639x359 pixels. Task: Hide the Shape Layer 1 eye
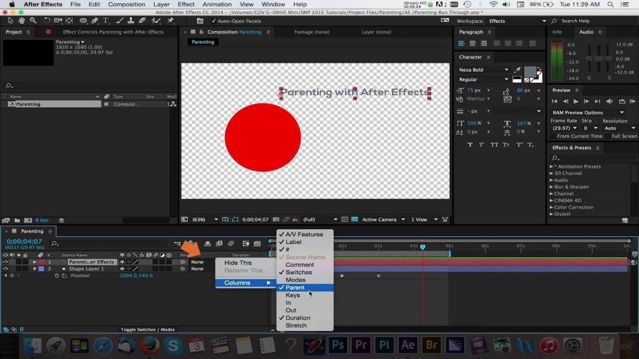[5, 269]
